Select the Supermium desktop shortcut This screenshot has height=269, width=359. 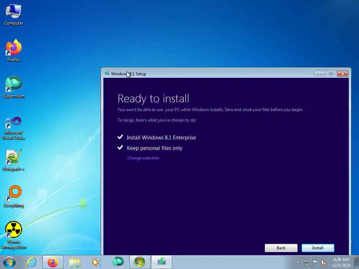pyautogui.click(x=14, y=87)
